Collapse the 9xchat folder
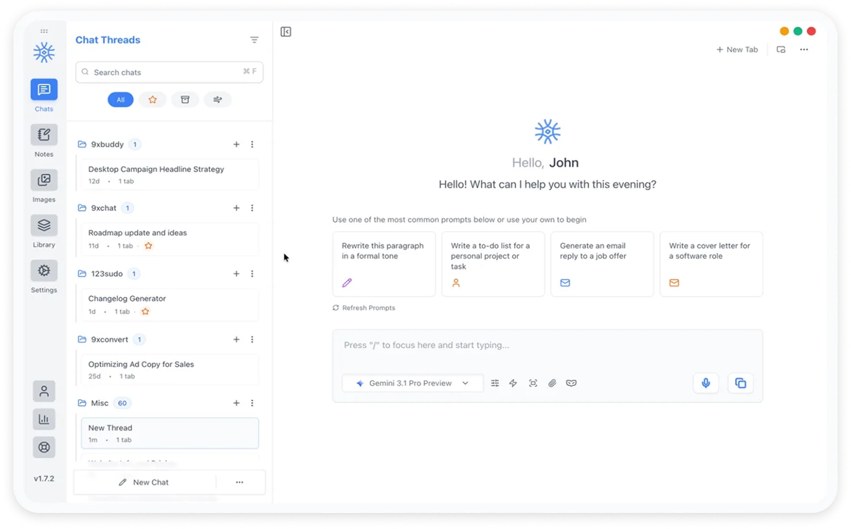The height and width of the screenshot is (529, 851). 82,208
